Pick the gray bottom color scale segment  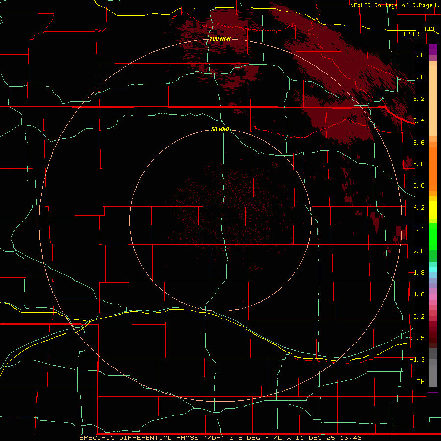433,375
